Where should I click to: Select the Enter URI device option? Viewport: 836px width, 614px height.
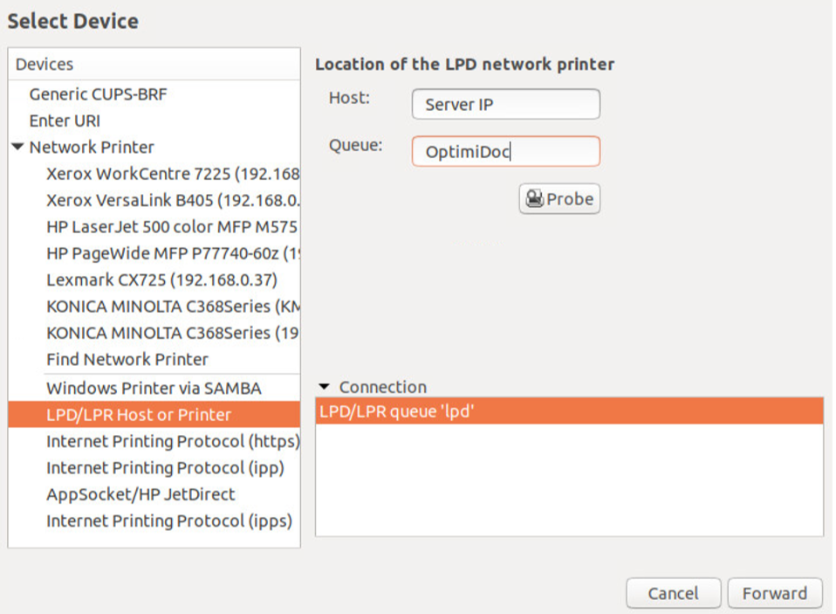click(x=65, y=121)
